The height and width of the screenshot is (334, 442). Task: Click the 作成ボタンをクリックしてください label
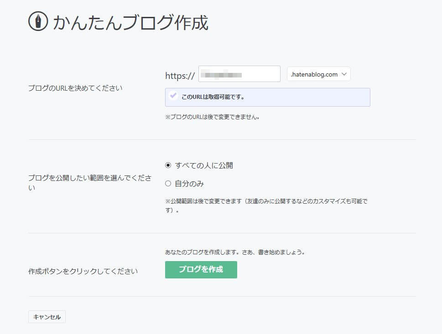point(83,271)
